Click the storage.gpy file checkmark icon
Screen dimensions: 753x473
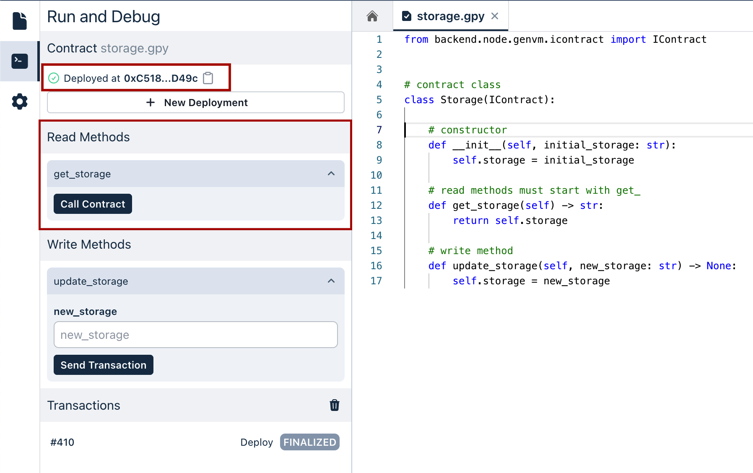click(x=406, y=16)
